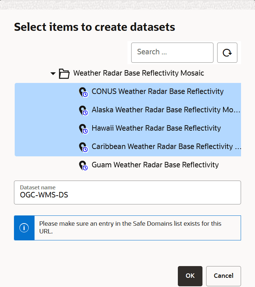
Task: Click the Alaska layer map-pin icon
Action: pyautogui.click(x=83, y=110)
